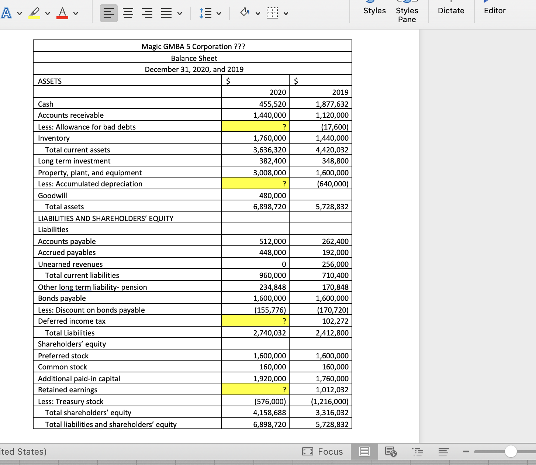Open the Styles Pane

407,14
